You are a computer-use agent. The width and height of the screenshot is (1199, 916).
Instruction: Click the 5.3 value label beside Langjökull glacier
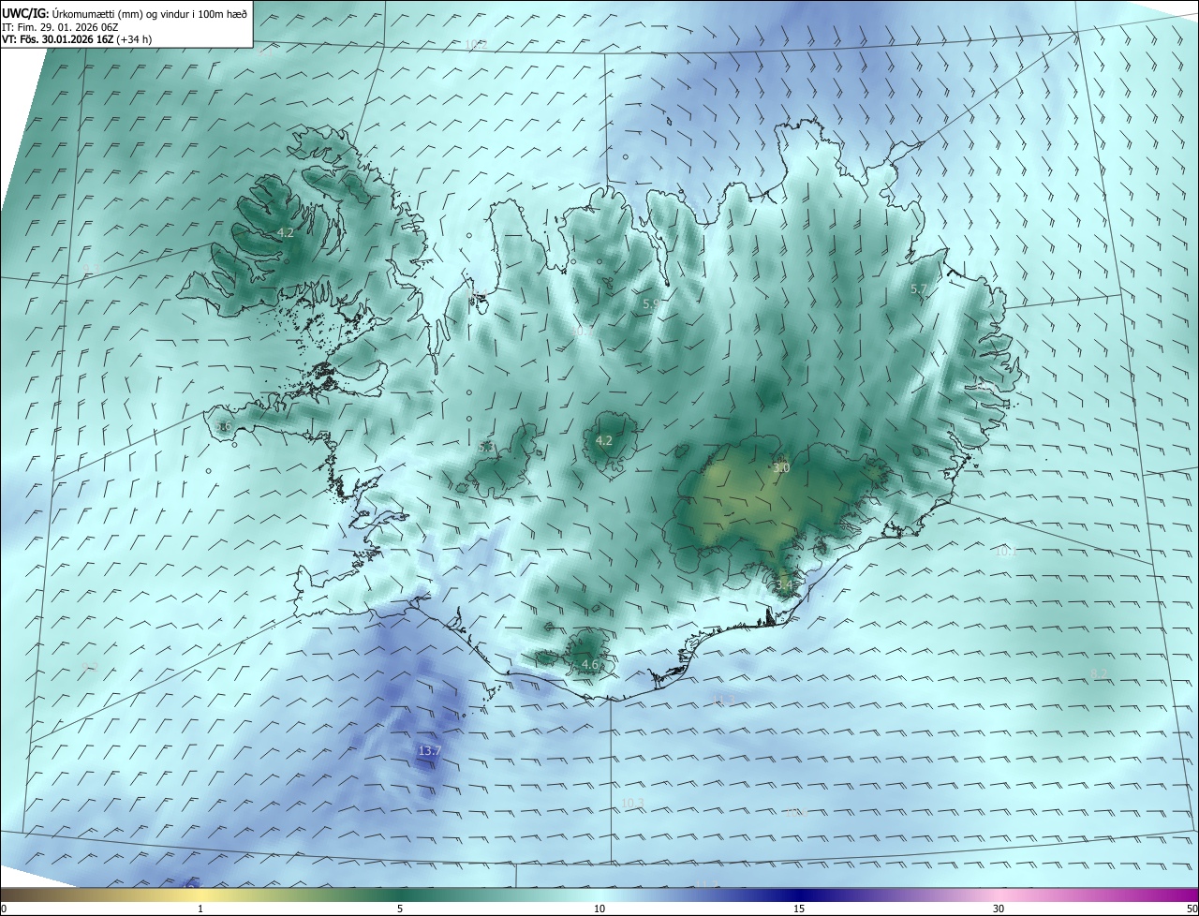pyautogui.click(x=486, y=448)
